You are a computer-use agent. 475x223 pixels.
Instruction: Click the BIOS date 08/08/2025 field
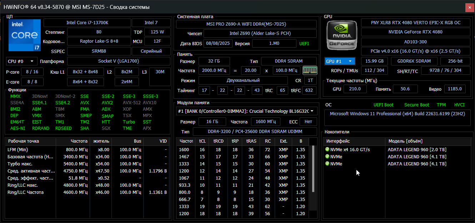tap(218, 43)
